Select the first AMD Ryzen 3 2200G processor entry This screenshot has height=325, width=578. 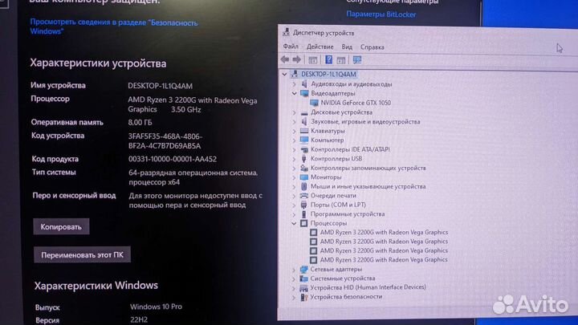[x=384, y=232]
